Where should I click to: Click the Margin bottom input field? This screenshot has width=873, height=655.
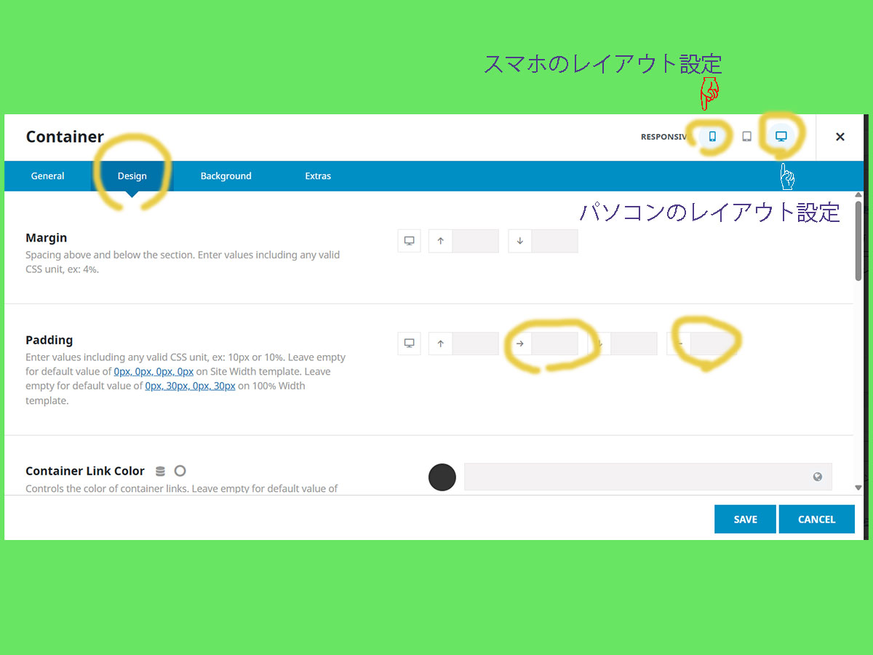tap(554, 241)
